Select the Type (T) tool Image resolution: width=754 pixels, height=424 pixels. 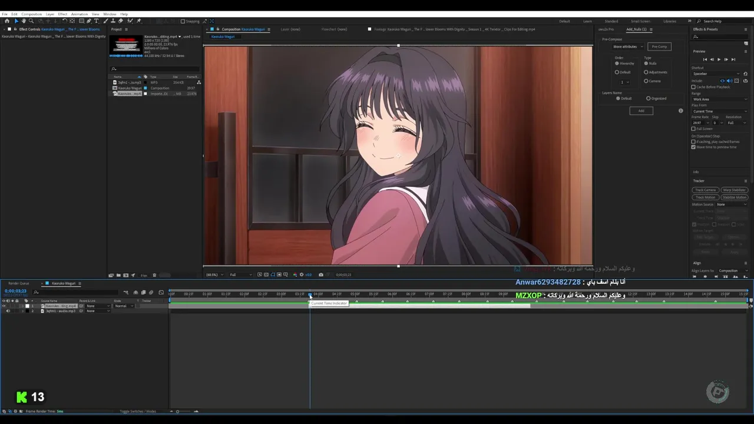[96, 21]
